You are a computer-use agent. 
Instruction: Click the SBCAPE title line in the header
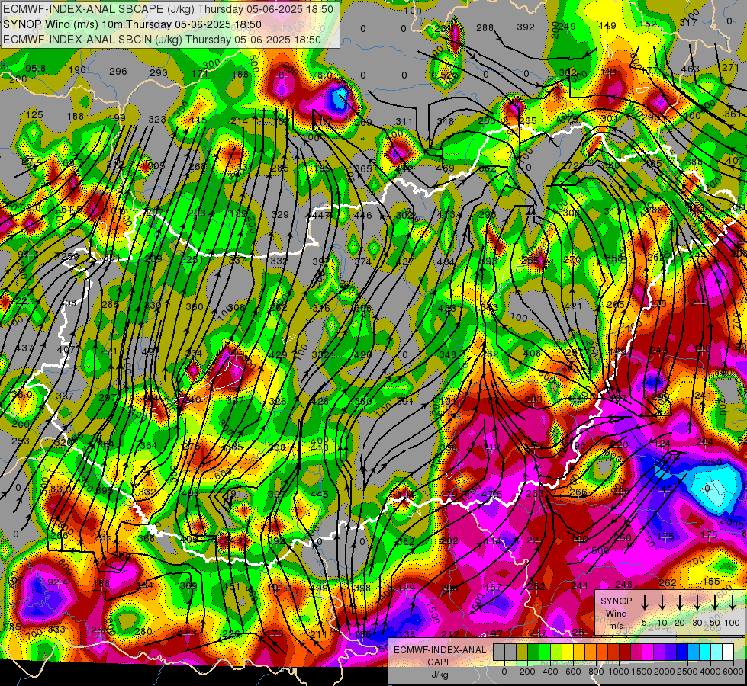point(169,8)
